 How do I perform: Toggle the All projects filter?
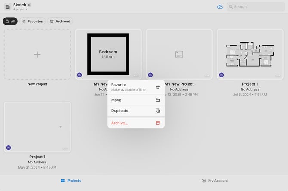(10, 22)
